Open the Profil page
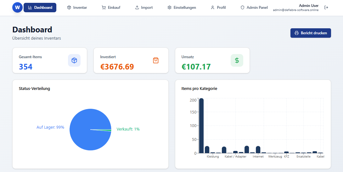343x172 pixels. [x=218, y=8]
